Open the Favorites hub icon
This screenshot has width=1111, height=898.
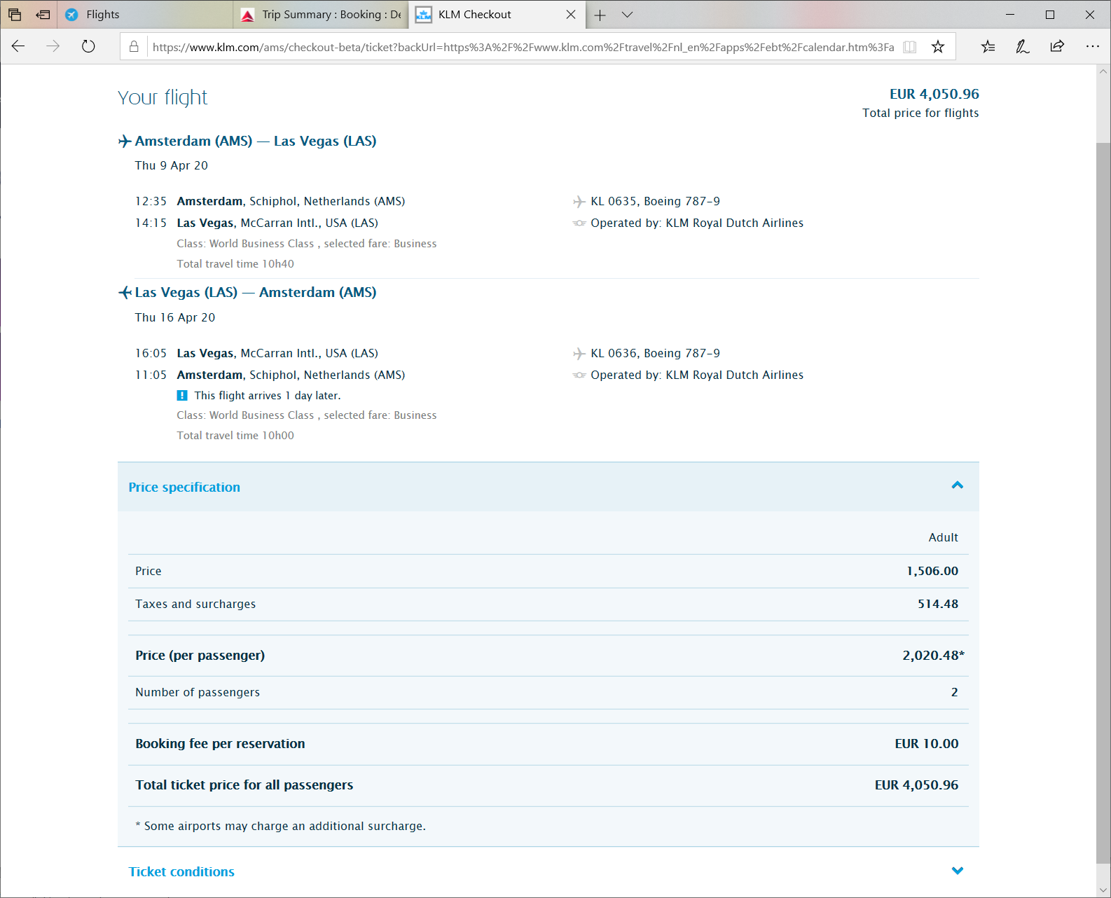click(988, 47)
